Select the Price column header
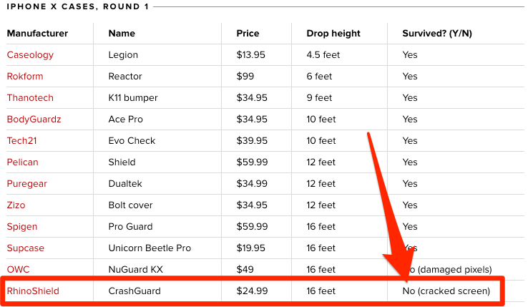This screenshot has height=307, width=528. [248, 34]
